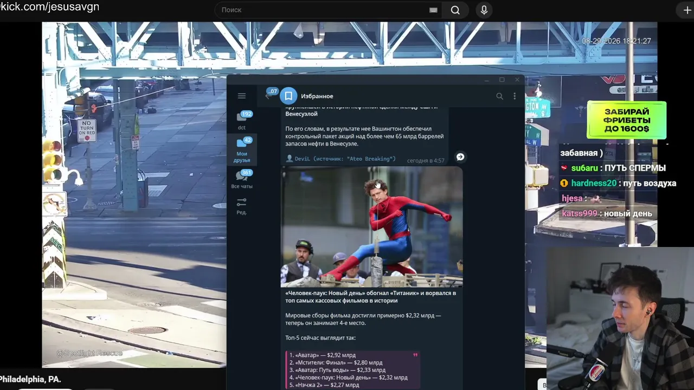This screenshot has height=390, width=694.
Task: Click username hardness20 in stream chat
Action: coord(594,183)
